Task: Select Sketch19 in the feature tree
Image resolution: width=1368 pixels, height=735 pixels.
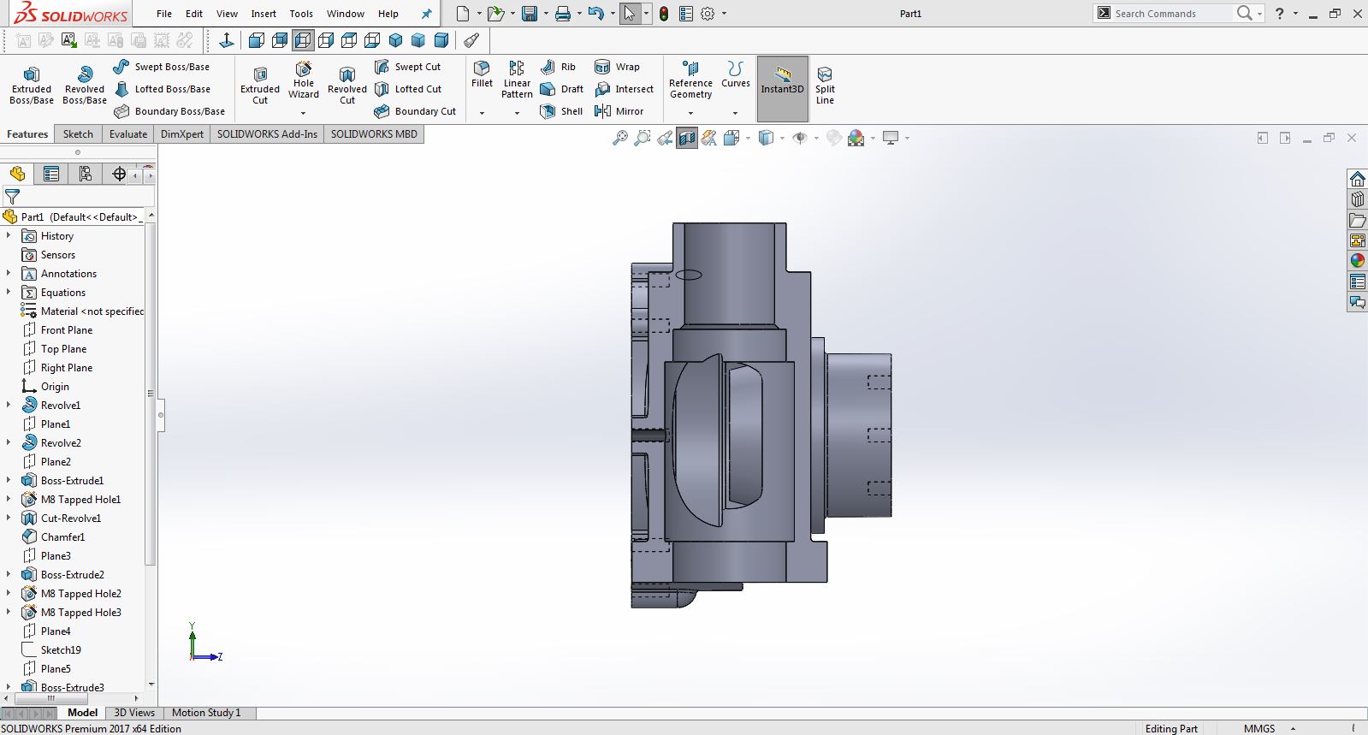Action: point(61,650)
